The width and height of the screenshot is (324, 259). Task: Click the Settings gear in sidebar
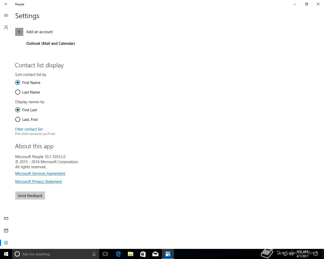[6, 243]
